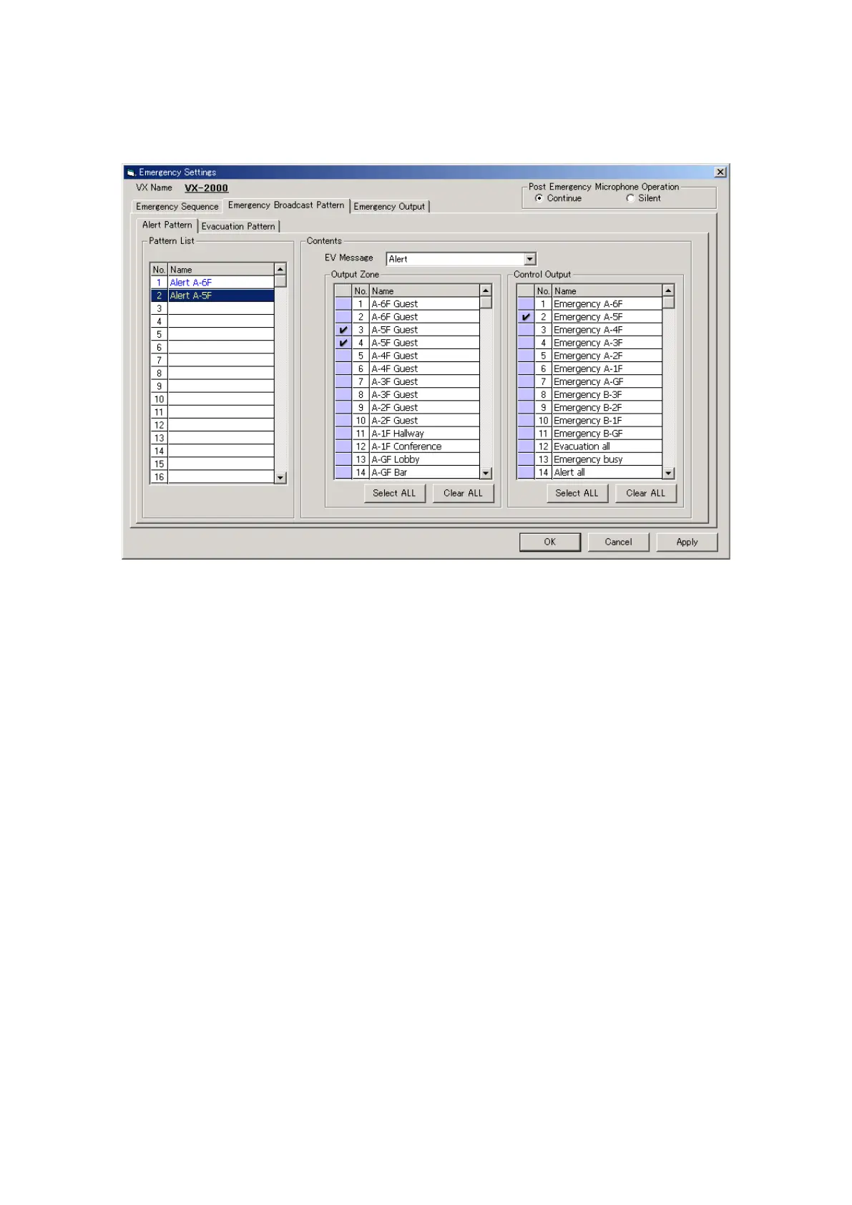The image size is (852, 1205).
Task: Switch to Emergency Sequence tab
Action: pos(177,207)
